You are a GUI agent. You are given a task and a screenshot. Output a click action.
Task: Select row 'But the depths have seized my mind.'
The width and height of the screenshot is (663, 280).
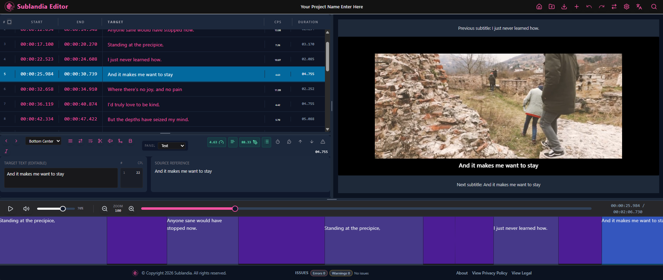point(162,119)
